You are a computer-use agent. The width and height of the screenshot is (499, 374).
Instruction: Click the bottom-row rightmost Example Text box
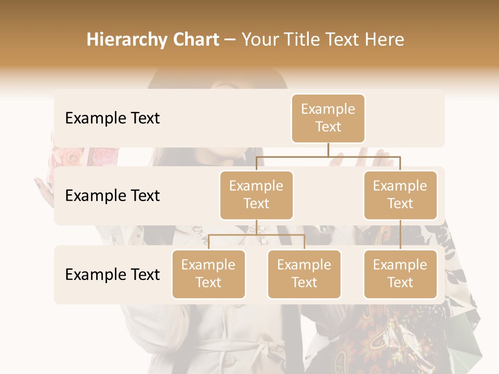pyautogui.click(x=400, y=274)
